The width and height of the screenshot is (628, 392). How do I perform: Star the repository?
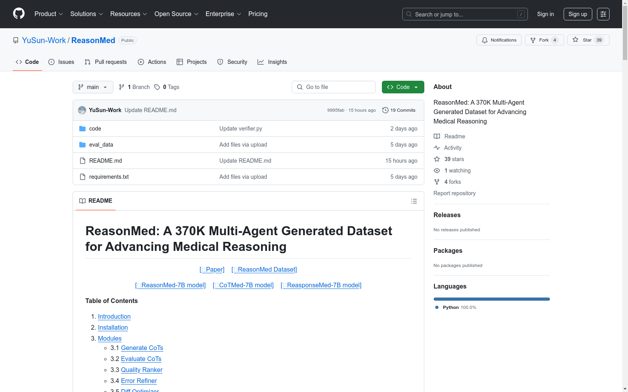point(588,40)
